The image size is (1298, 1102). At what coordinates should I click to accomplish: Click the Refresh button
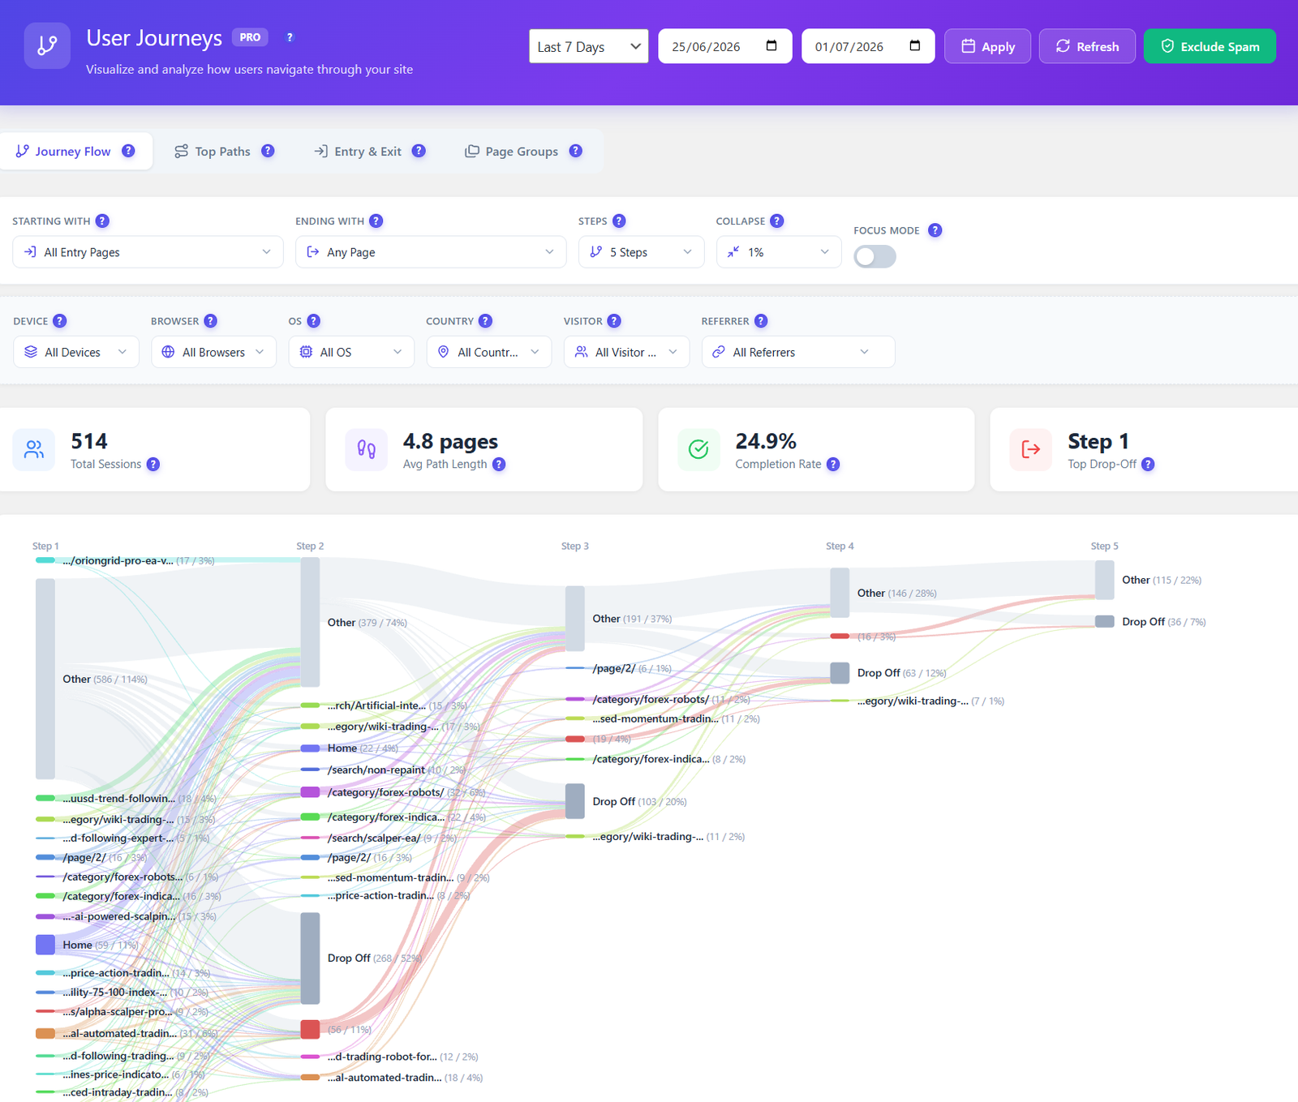click(1087, 46)
